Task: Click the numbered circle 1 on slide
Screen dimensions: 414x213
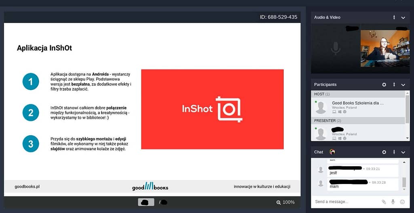Action: 31,81
